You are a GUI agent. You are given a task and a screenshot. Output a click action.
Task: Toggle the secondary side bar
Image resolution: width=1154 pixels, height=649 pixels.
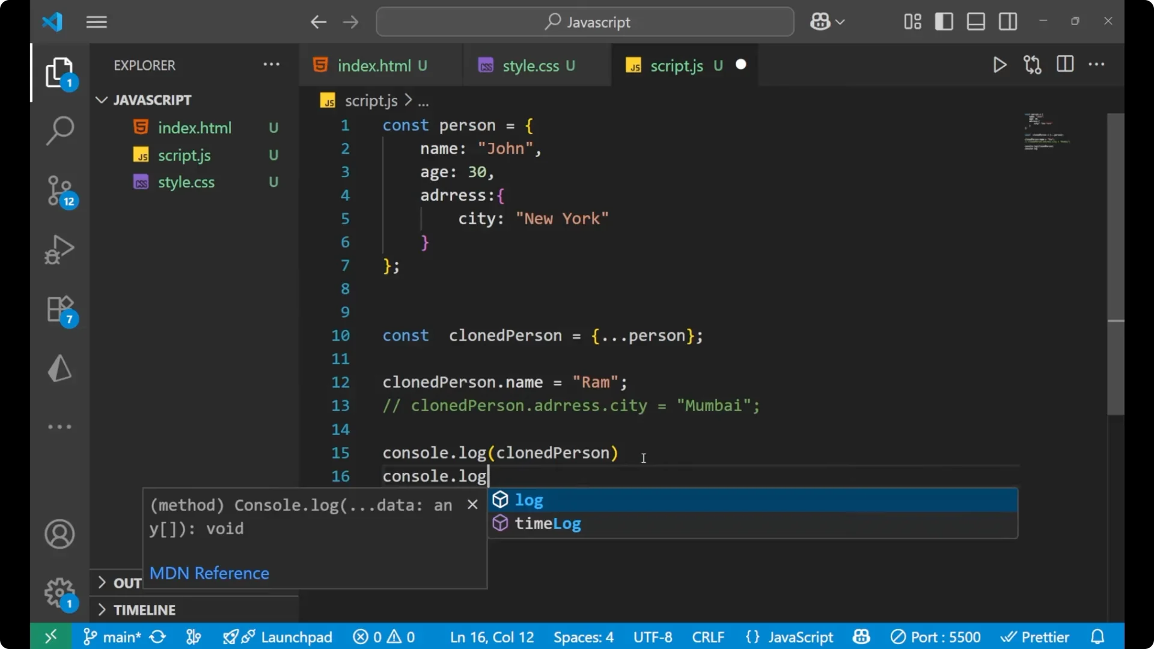[x=1007, y=21]
